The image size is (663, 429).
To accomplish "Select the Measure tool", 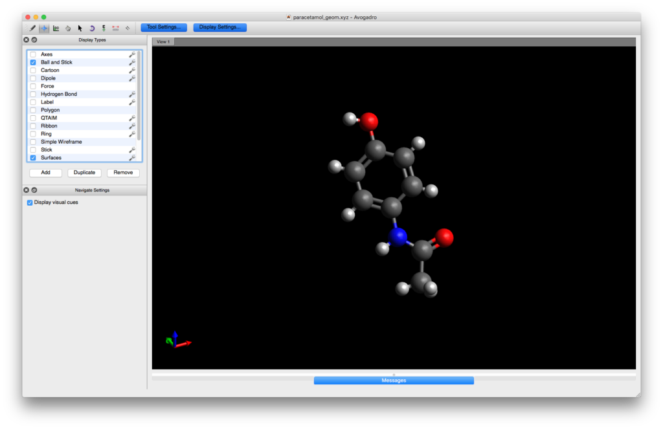I will (x=116, y=28).
